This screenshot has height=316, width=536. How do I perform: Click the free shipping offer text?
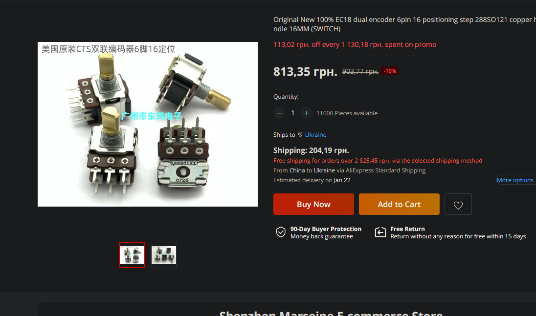pyautogui.click(x=378, y=161)
